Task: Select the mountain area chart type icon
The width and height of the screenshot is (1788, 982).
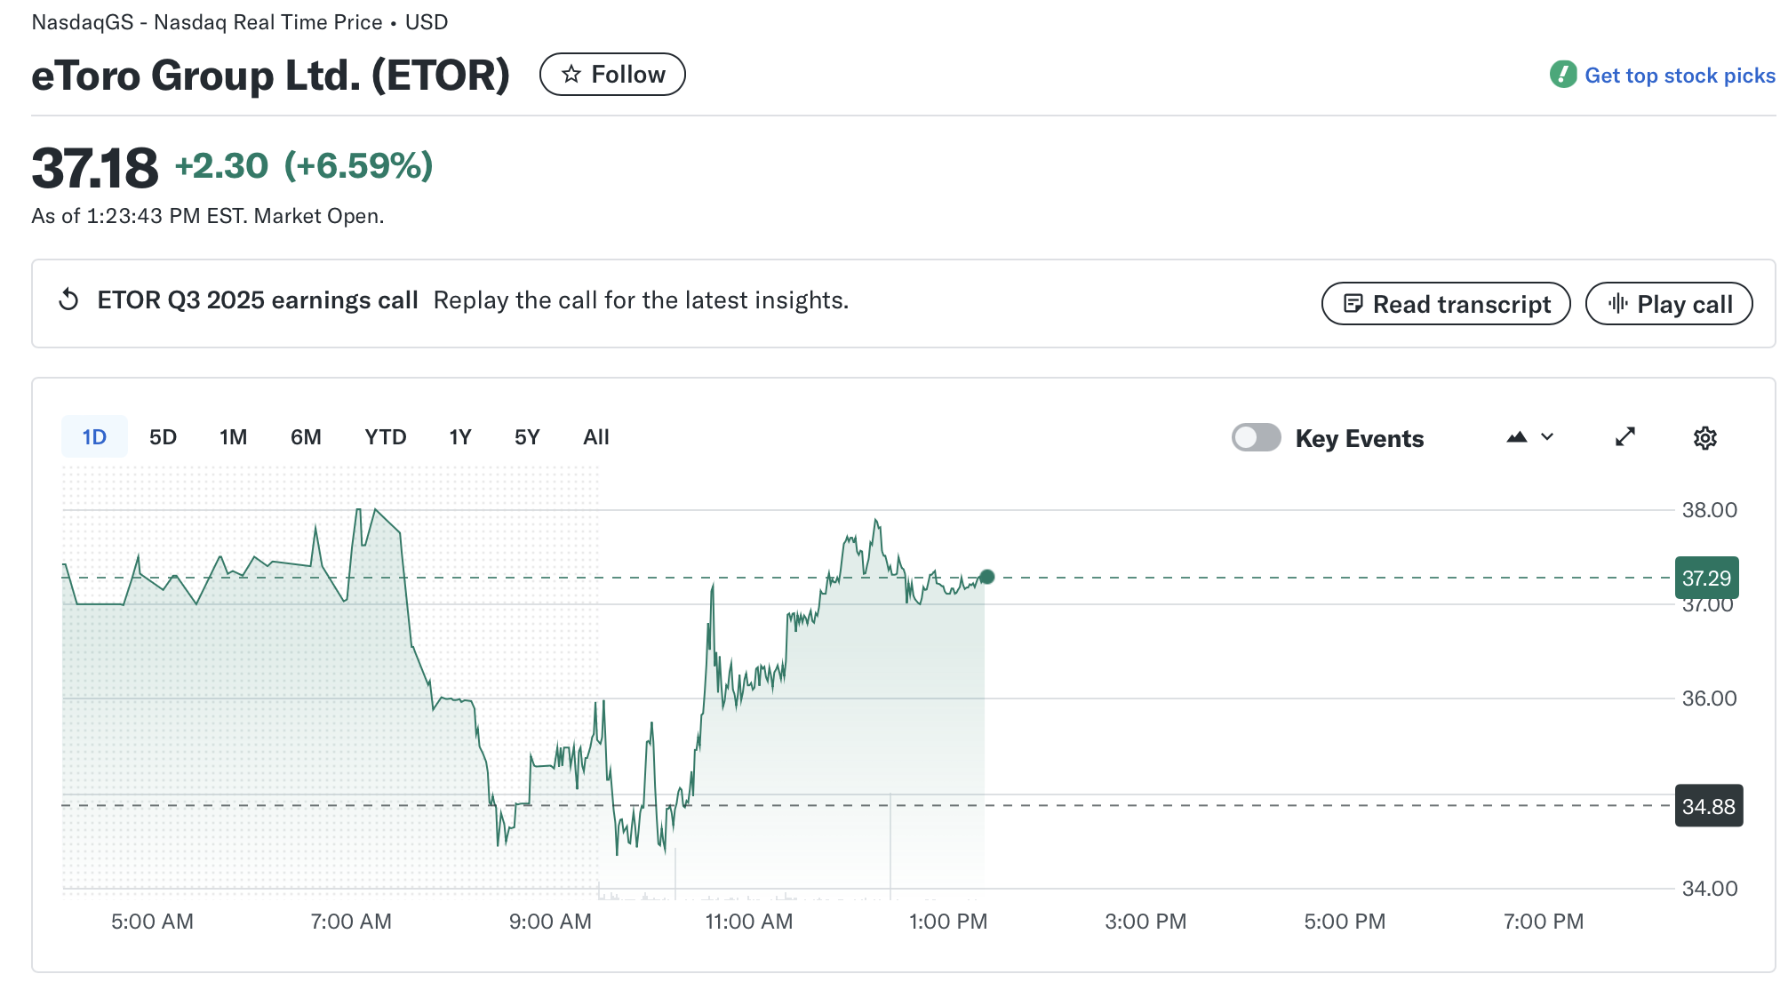Action: (x=1517, y=437)
